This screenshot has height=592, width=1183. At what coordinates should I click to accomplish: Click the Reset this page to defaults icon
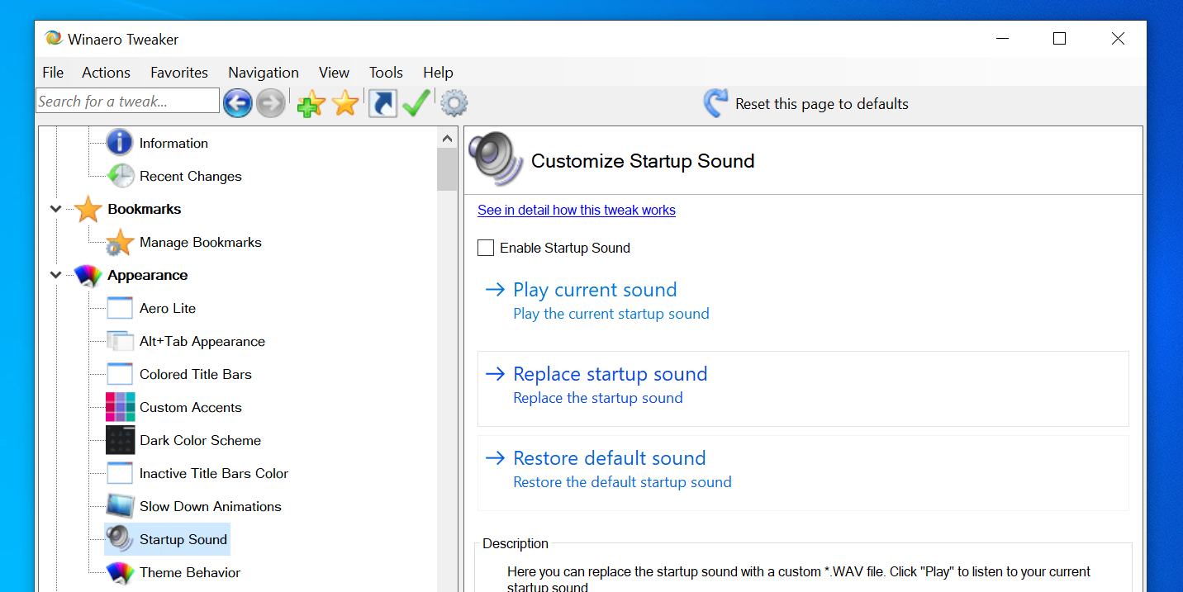pyautogui.click(x=715, y=103)
